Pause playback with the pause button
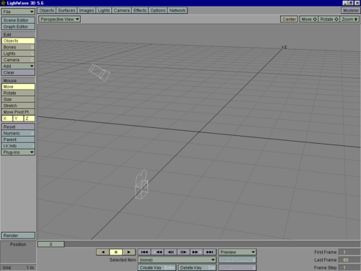Screen dimensions: 361x271 click(116, 252)
